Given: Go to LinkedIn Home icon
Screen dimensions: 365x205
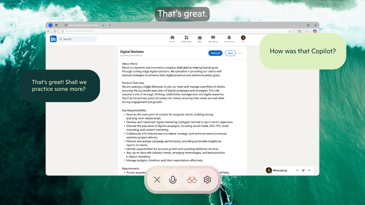Looking at the screenshot, I should 172,39.
